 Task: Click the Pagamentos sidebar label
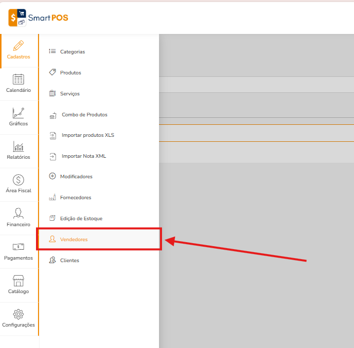(x=18, y=258)
